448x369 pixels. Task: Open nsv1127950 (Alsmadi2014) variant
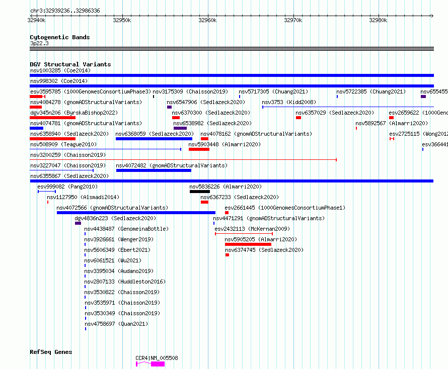coord(83,197)
